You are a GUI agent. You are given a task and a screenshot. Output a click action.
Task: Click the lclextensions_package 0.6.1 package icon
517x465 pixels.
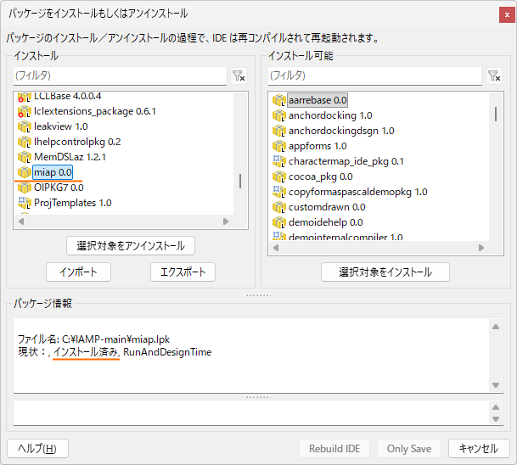click(x=24, y=111)
